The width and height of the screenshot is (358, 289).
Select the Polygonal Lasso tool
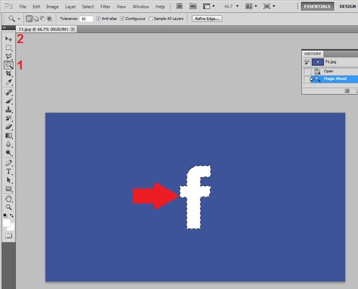tap(8, 56)
